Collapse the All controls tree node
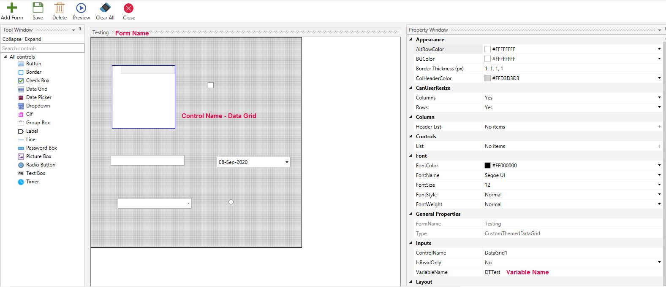 [x=5, y=57]
